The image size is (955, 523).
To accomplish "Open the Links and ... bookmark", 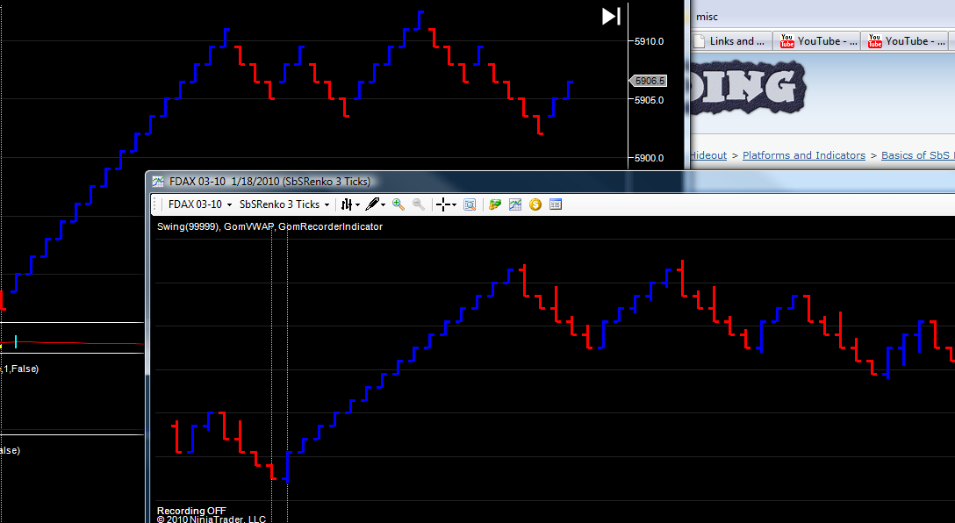I will click(x=729, y=40).
